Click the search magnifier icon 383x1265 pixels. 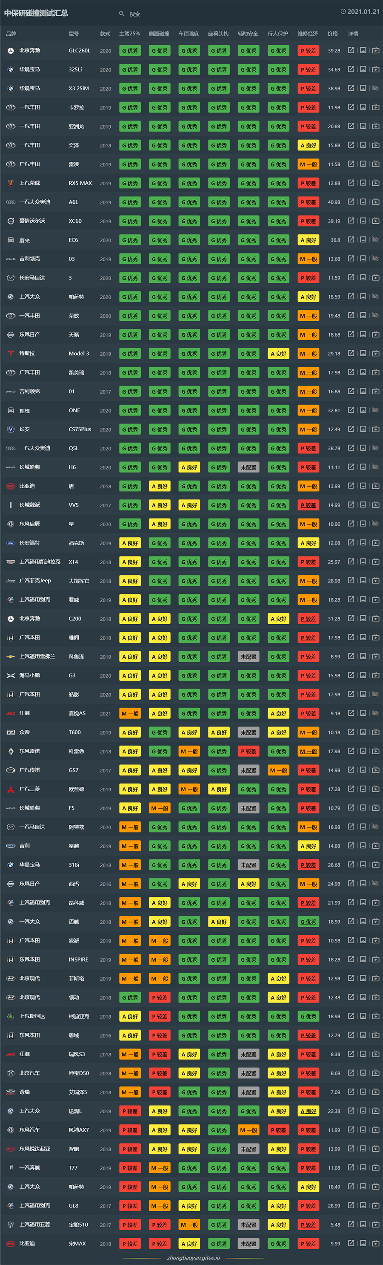coord(122,14)
